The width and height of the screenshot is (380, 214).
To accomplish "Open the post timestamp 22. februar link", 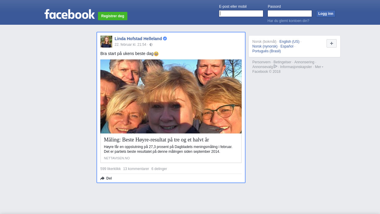I will pos(130,45).
